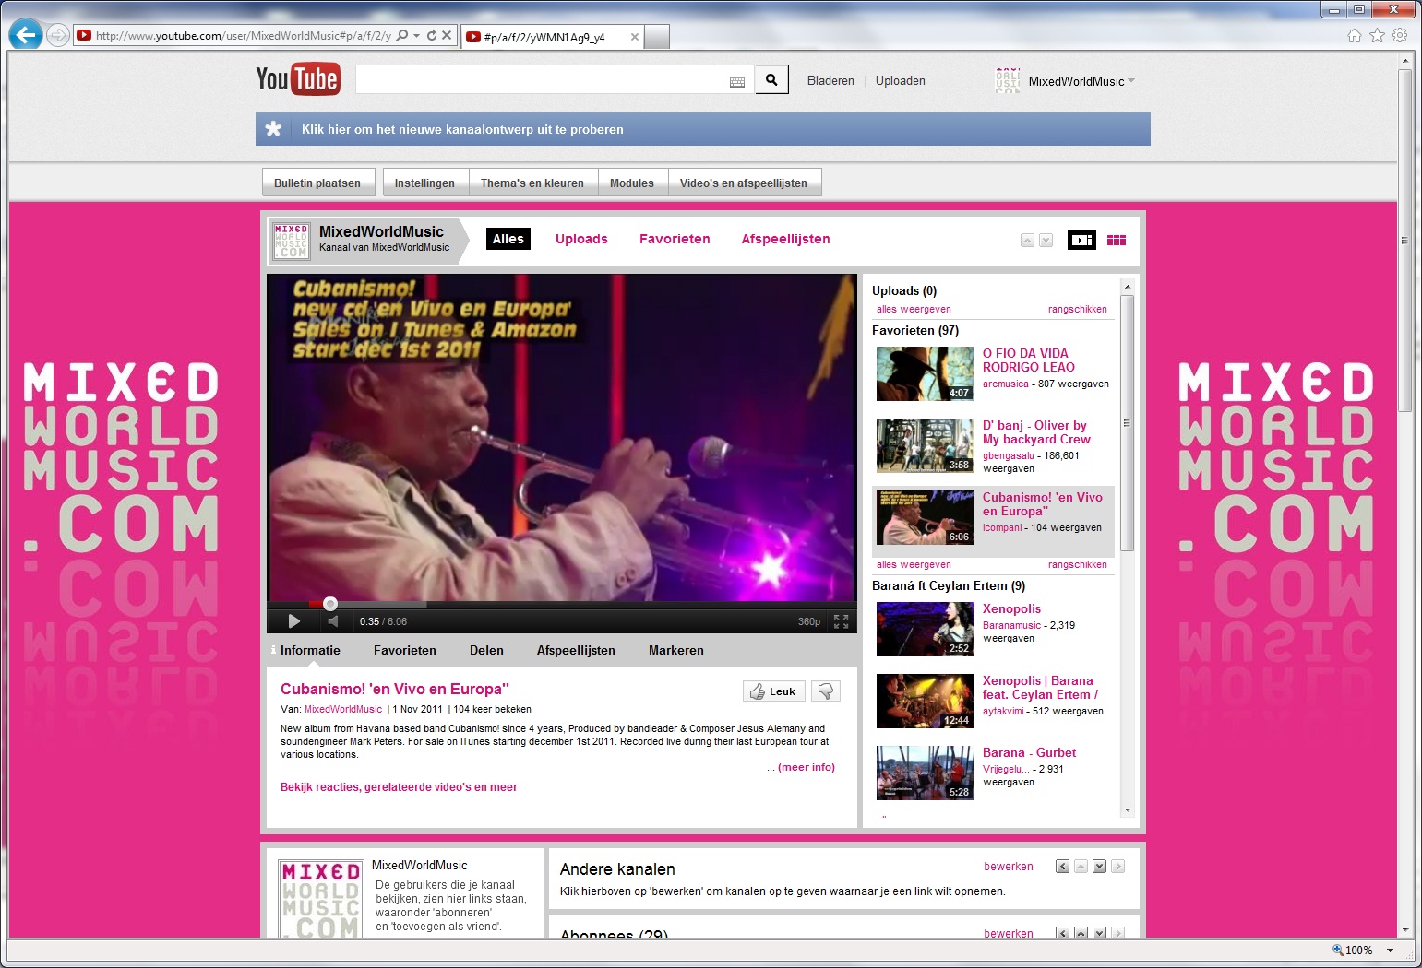The height and width of the screenshot is (968, 1422).
Task: Open the on-screen keyboard icon in search box
Action: 737,82
